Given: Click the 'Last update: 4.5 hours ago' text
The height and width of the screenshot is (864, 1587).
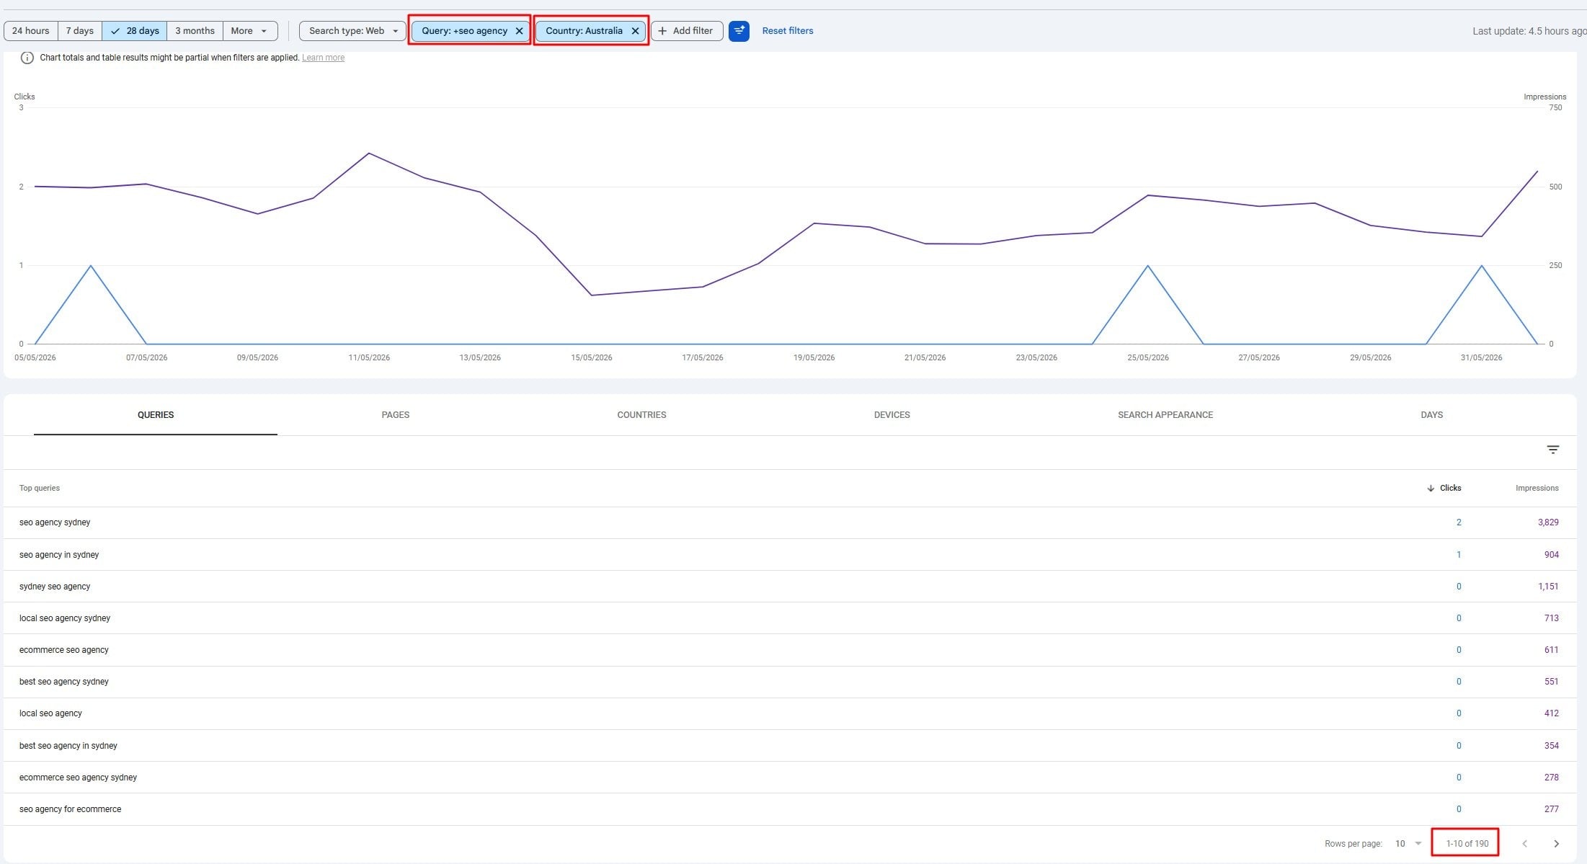Looking at the screenshot, I should tap(1529, 31).
